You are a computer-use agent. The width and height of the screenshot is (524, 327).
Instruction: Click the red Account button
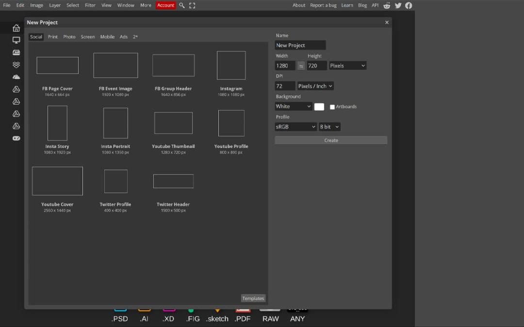(165, 5)
